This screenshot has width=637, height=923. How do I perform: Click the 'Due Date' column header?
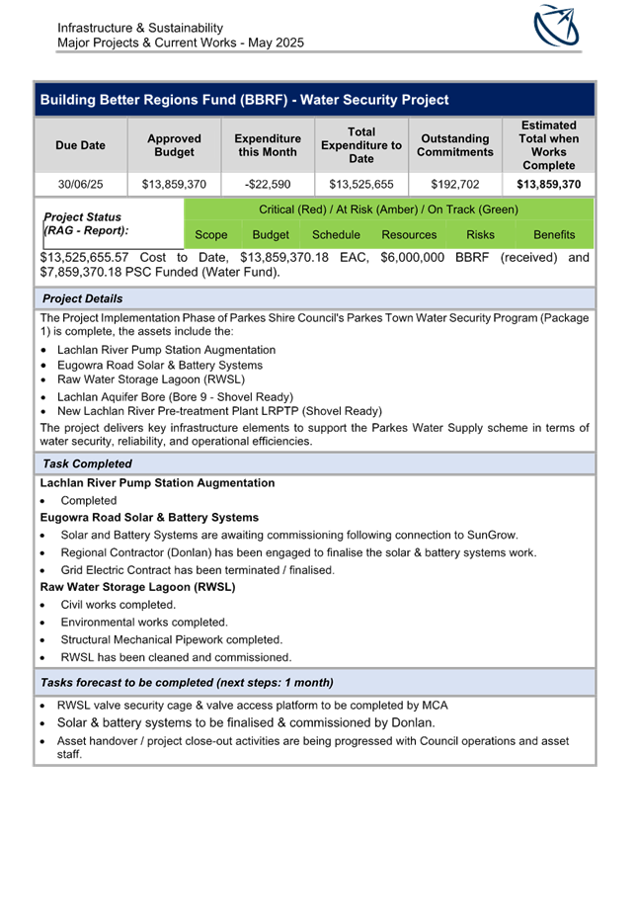coord(81,145)
